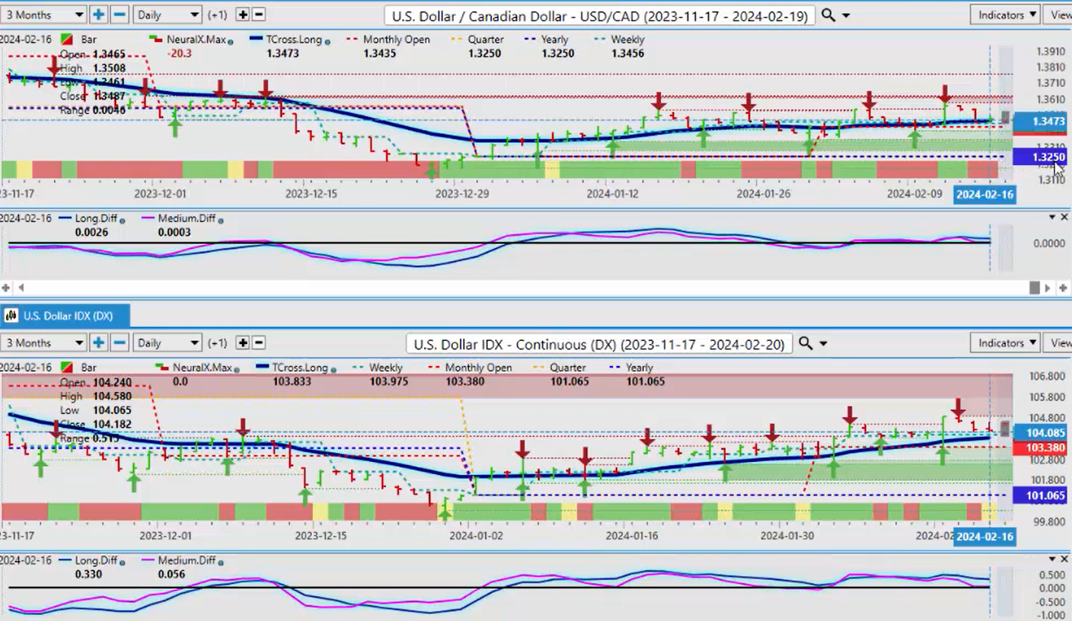Click Bar chart-type icon in USD/CAD legend
Viewport: 1072px width, 621px height.
pos(67,39)
